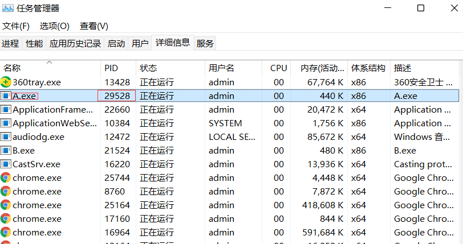
Task: Open the 应用历史记录 tab
Action: 75,43
